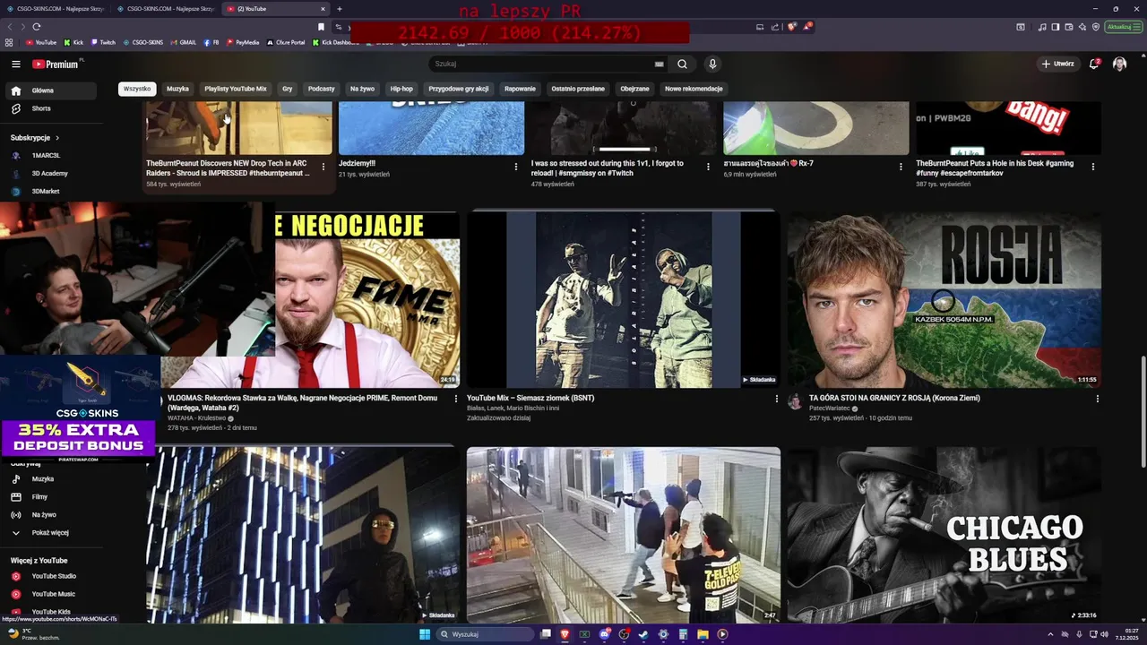The height and width of the screenshot is (645, 1147).
Task: Open a new browser tab with plus
Action: pos(339,9)
